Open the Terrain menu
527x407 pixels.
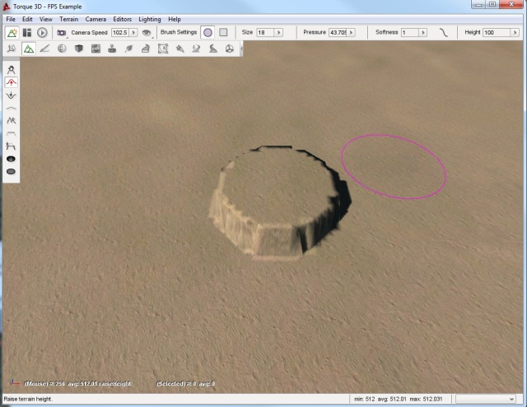point(68,18)
